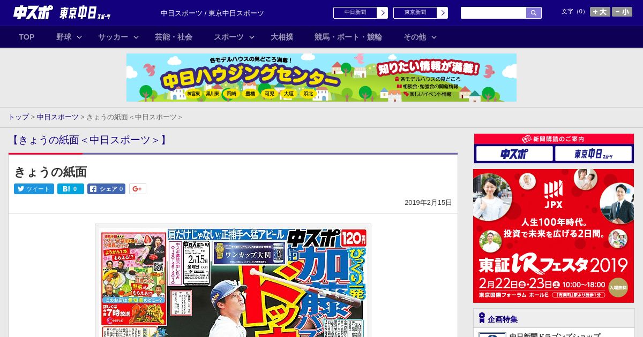Image resolution: width=643 pixels, height=337 pixels.
Task: Increase font size with +大 button
Action: (x=600, y=12)
